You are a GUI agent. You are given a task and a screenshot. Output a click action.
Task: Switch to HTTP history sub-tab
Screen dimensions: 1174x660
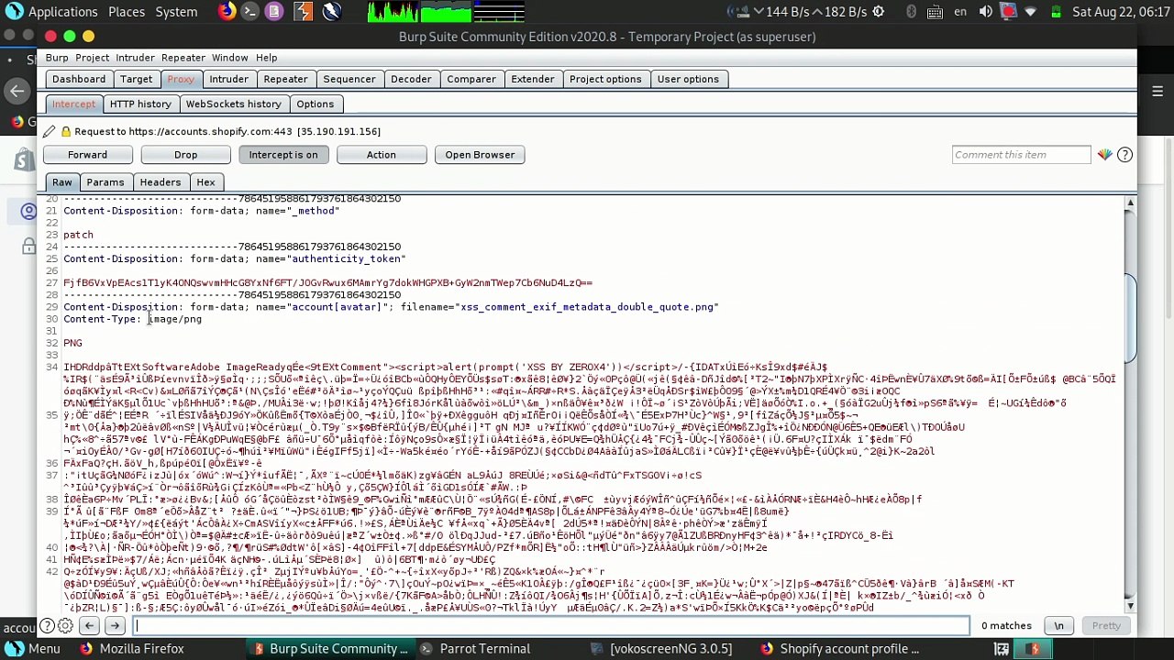point(140,104)
